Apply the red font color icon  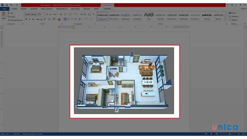point(59,19)
